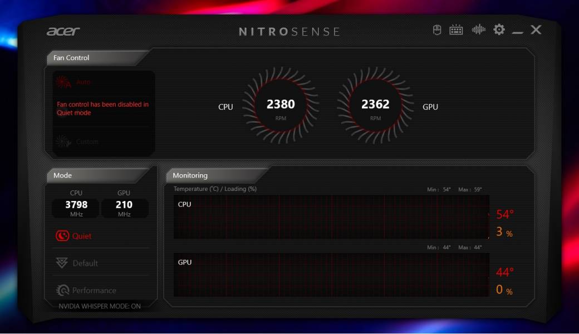Open the keyboard settings icon in title bar

456,30
